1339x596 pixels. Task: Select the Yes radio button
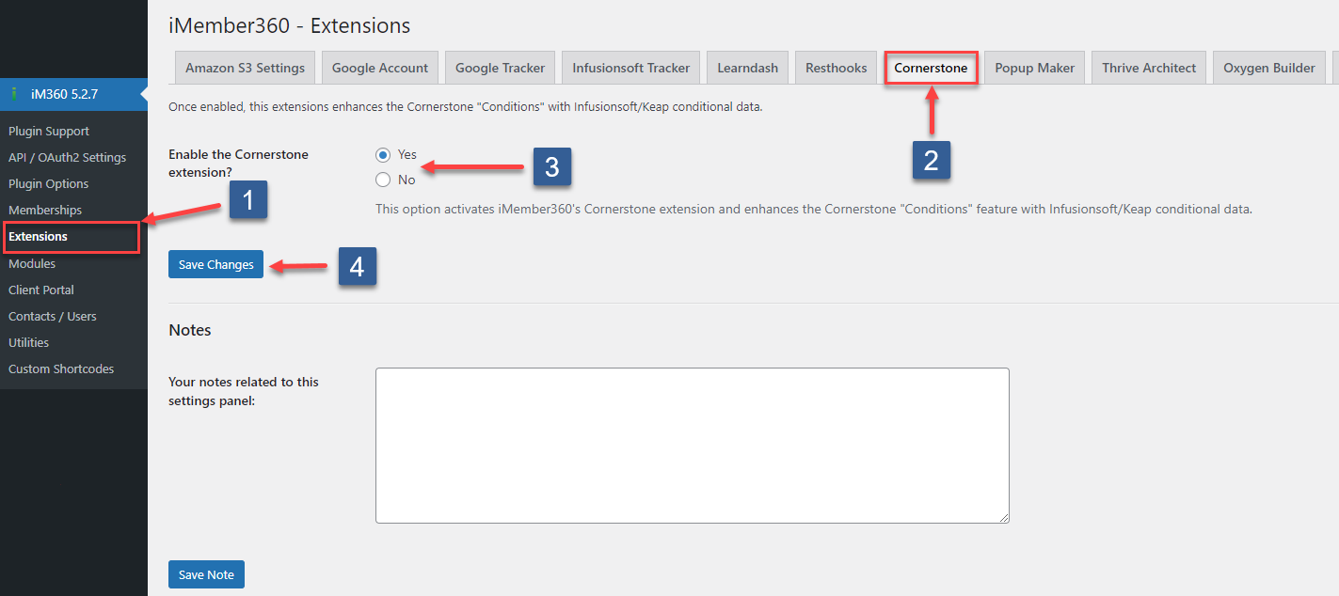point(383,155)
